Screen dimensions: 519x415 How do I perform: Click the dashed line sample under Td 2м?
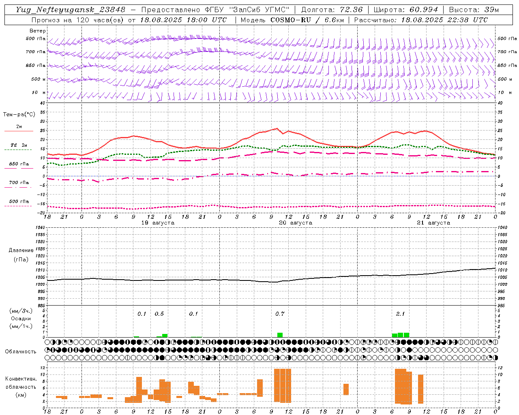pyautogui.click(x=18, y=150)
